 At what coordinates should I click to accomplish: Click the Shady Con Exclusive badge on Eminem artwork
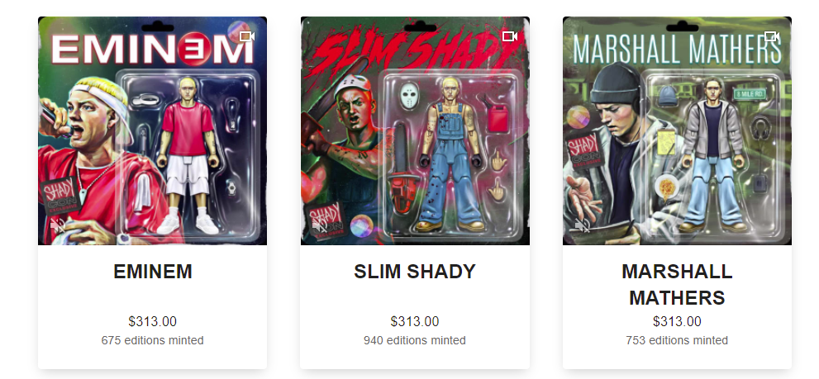(60, 195)
